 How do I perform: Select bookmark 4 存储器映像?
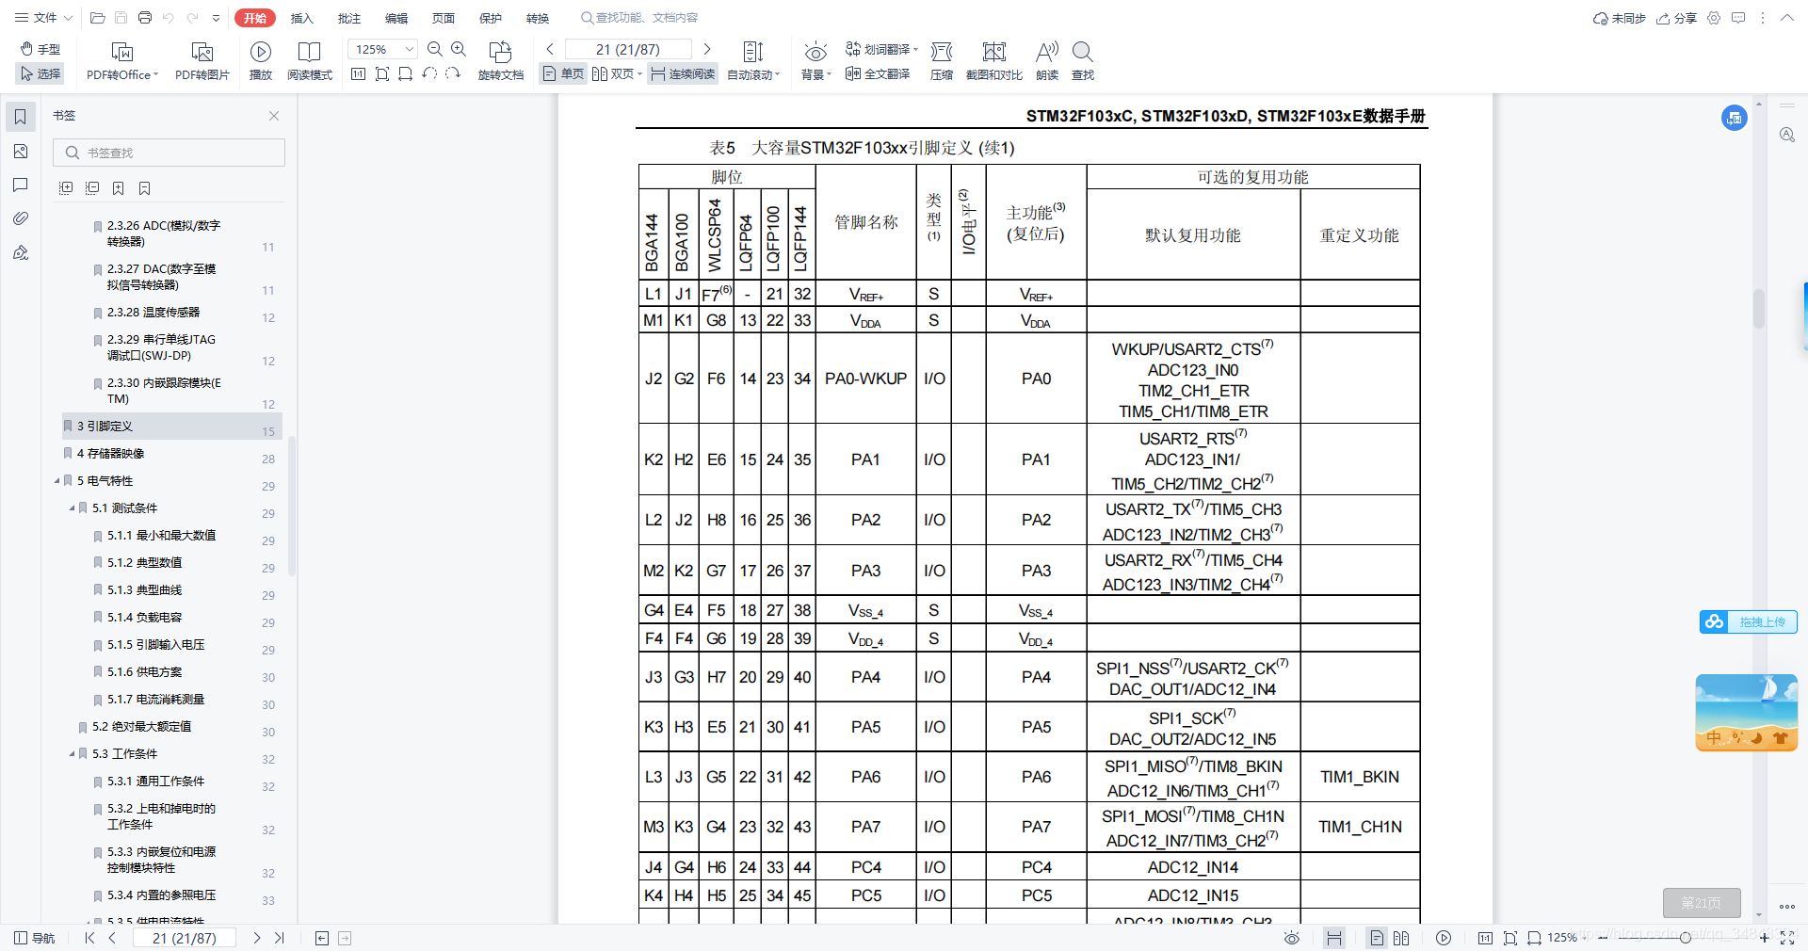[x=110, y=454]
